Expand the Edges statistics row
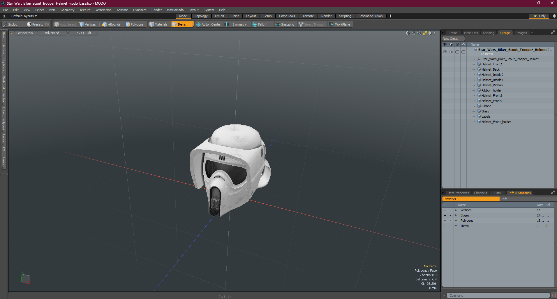The height and width of the screenshot is (299, 557). [x=456, y=215]
